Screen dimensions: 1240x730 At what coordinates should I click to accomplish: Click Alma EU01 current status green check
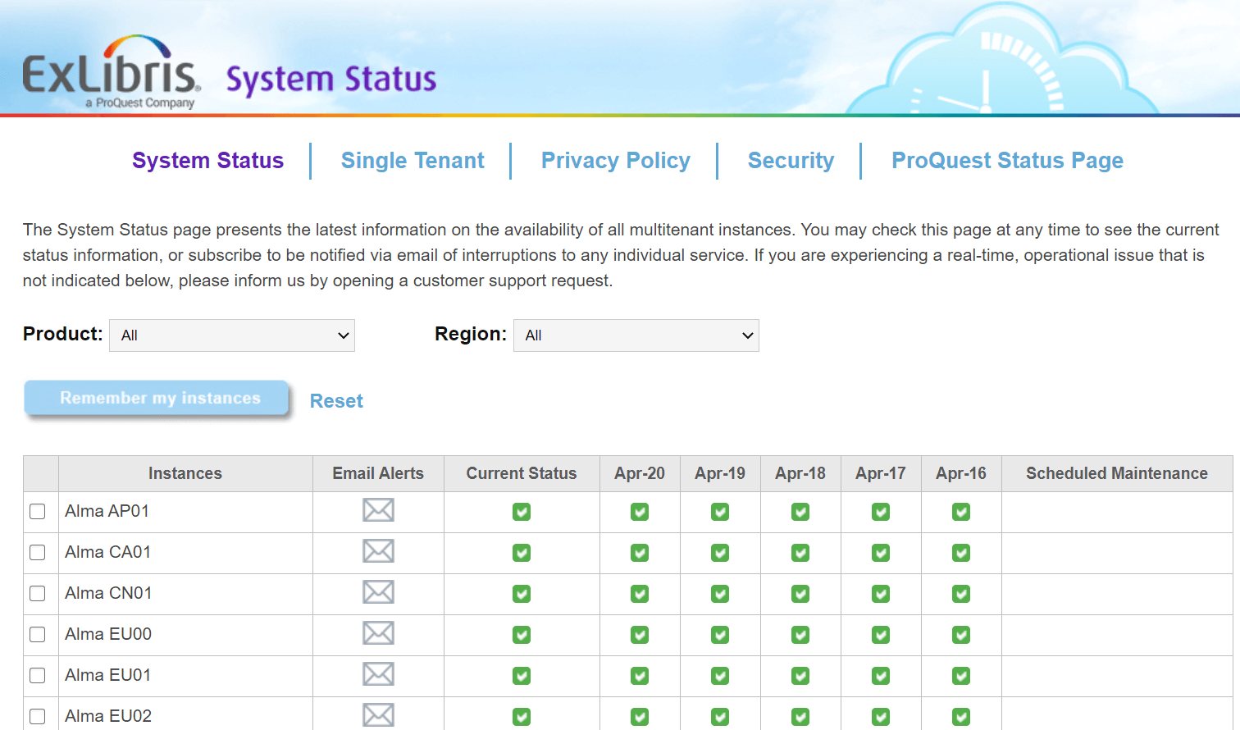point(522,676)
